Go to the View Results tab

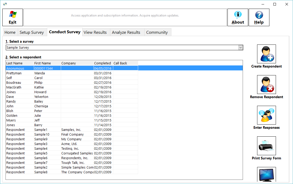point(95,32)
